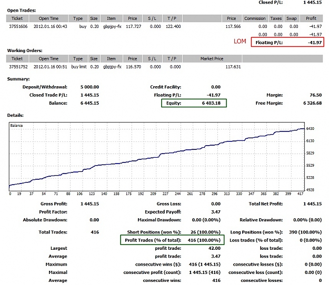329x285 pixels.
Task: Select open time 2012.01.16 00:43
Action: (51, 26)
